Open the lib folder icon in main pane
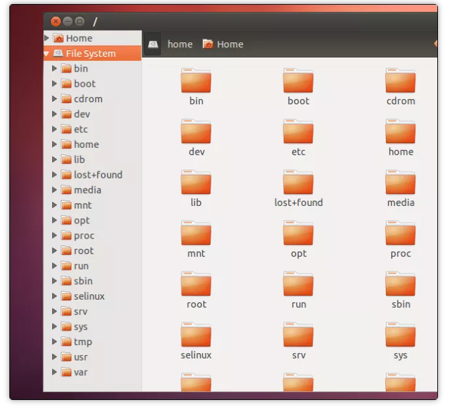Image resolution: width=450 pixels, height=406 pixels. click(x=196, y=183)
